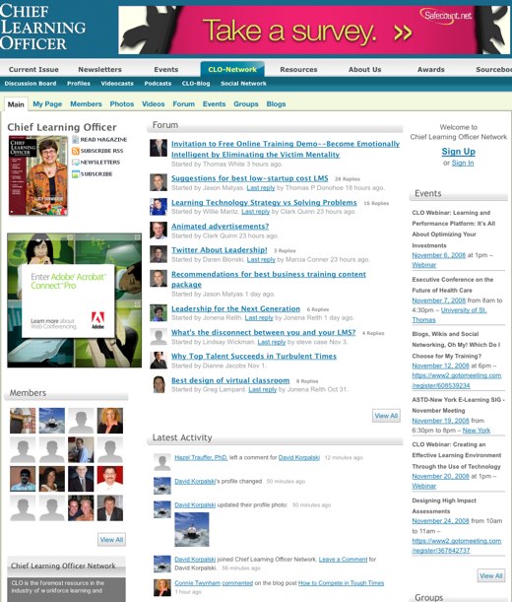
Task: Open the Adobe Acrobat Connect Pro ad
Action: point(75,301)
